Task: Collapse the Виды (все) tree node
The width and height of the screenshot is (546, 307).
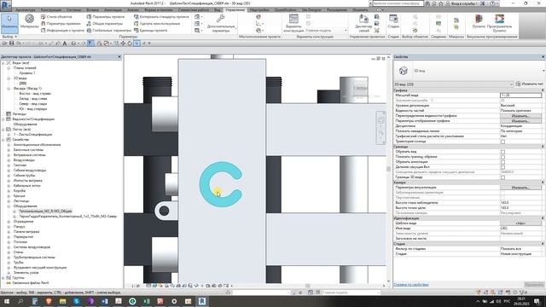Action: click(x=3, y=63)
